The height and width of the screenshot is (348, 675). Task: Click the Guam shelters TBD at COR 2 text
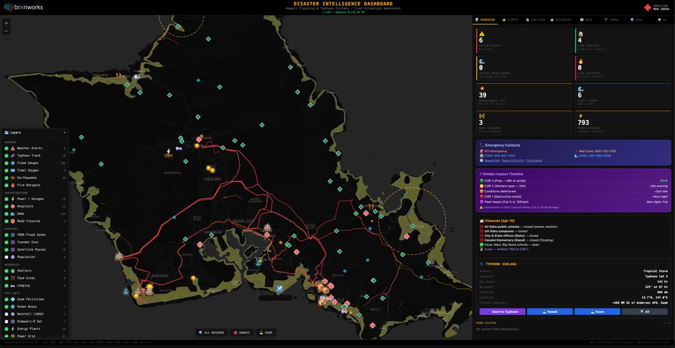[504, 249]
